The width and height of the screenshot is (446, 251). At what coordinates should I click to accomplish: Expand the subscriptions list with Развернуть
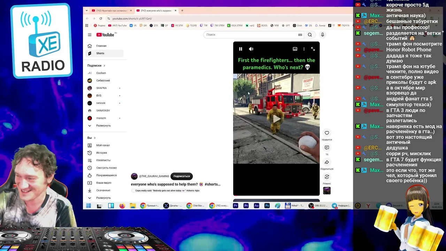click(x=105, y=125)
